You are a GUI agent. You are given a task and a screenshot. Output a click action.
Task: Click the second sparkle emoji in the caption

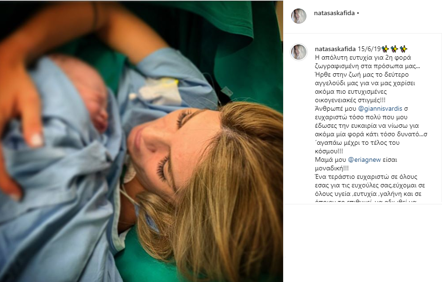click(x=394, y=49)
